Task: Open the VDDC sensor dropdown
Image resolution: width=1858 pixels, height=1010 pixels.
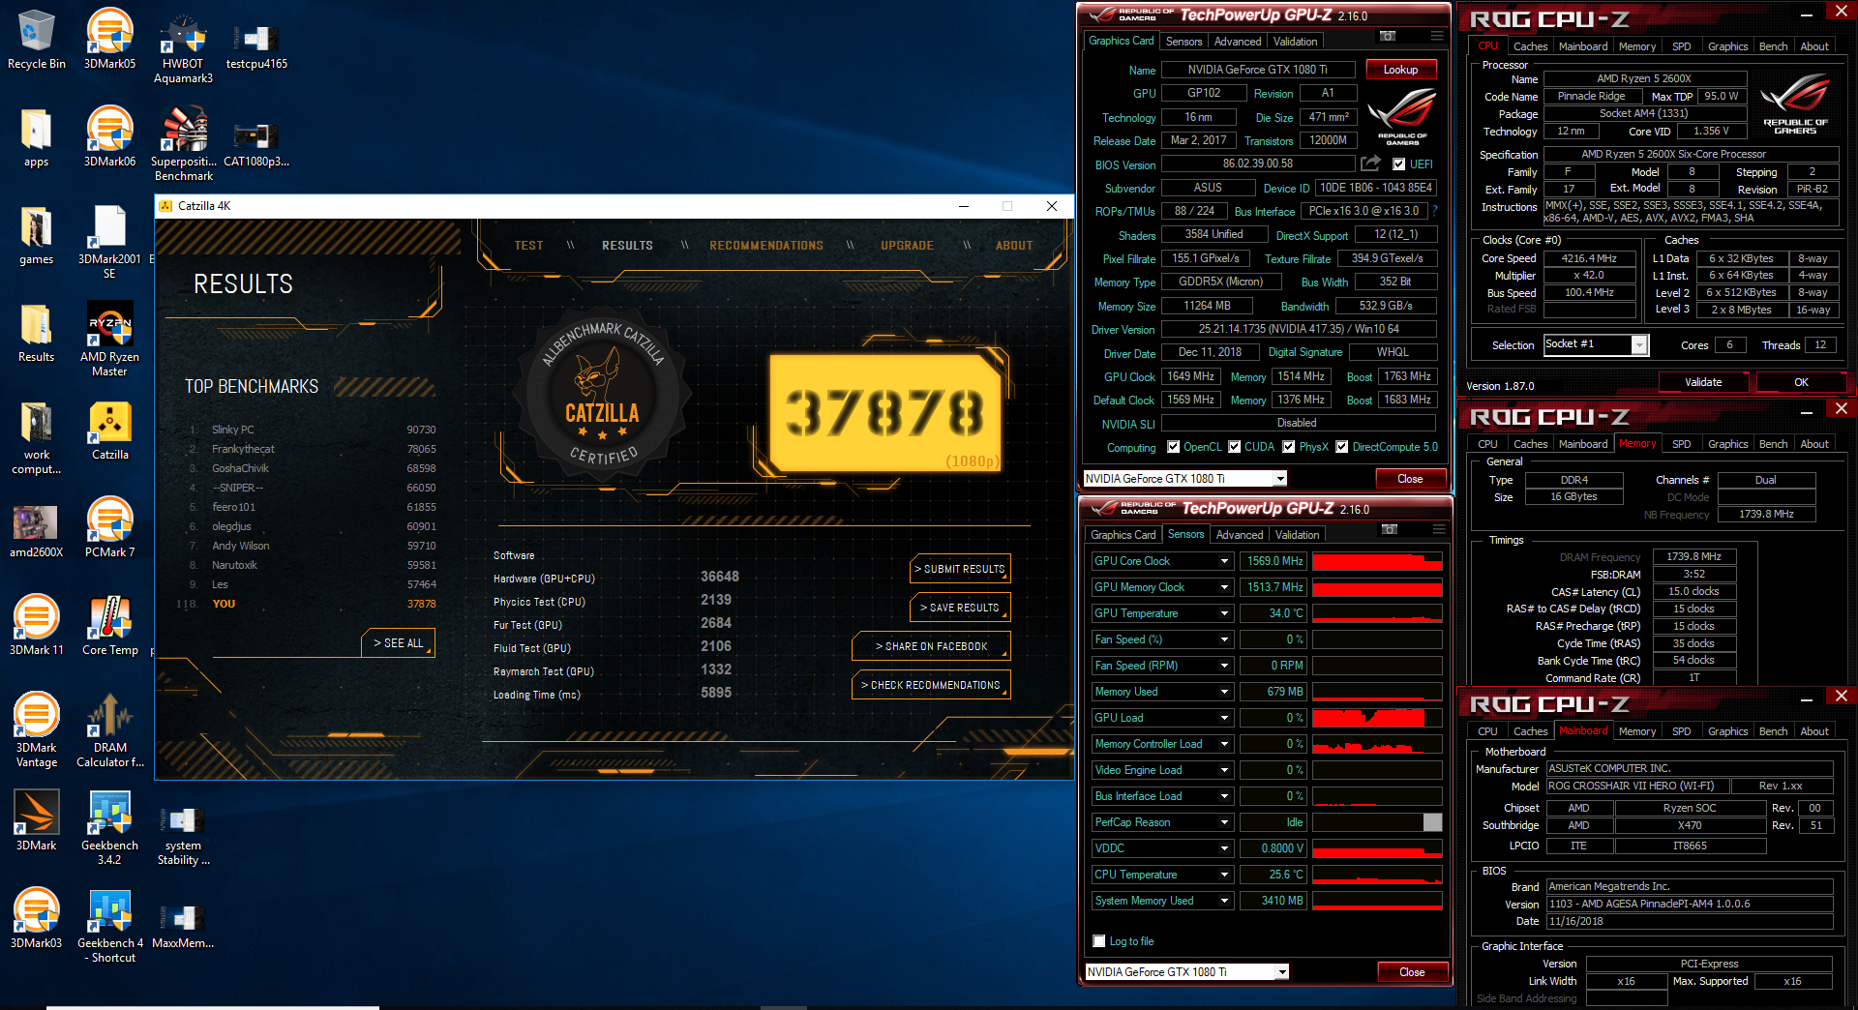Action: (x=1224, y=848)
